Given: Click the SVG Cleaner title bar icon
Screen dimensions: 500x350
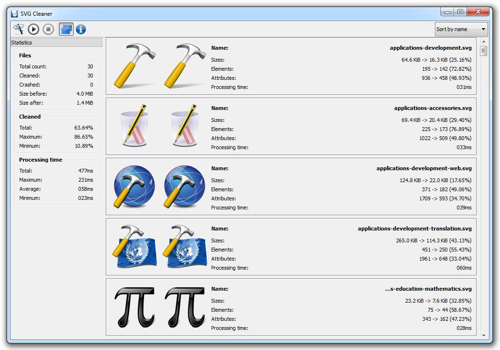Looking at the screenshot, I should click(x=14, y=14).
